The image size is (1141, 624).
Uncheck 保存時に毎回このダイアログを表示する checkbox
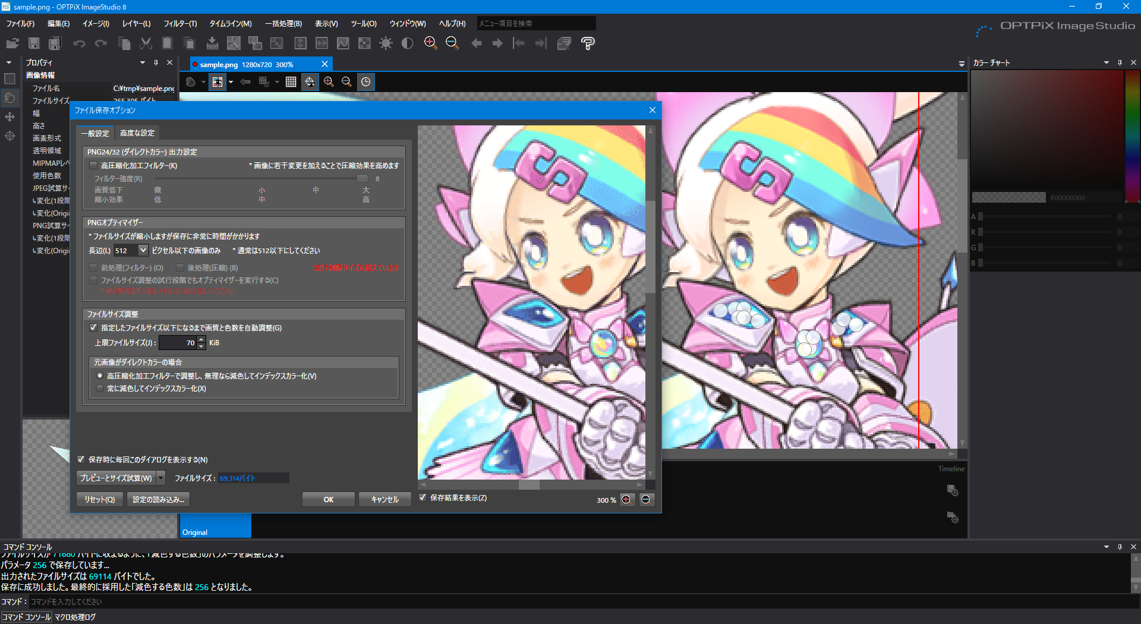[x=81, y=459]
